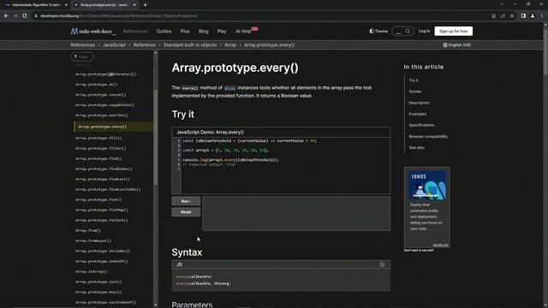This screenshot has height=308, width=548.
Task: Open Array.prototype.fill() in the sidebar
Action: tap(98, 138)
